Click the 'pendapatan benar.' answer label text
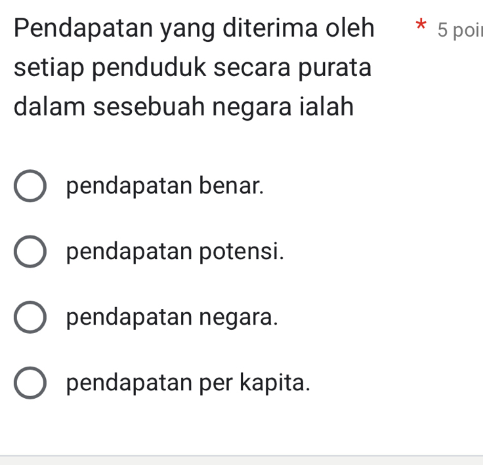Image resolution: width=483 pixels, height=465 pixels. [165, 186]
